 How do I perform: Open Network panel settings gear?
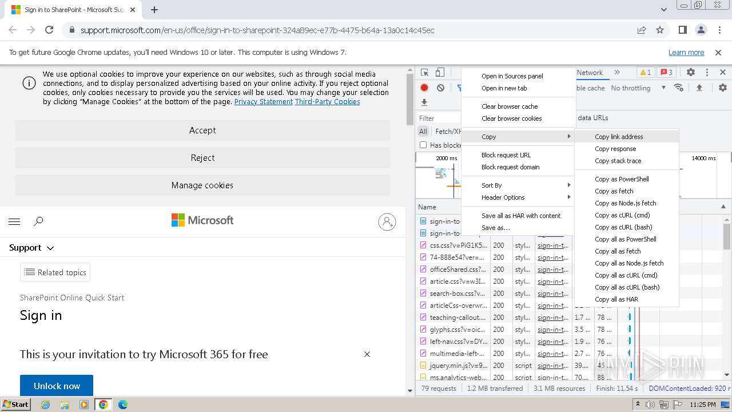(723, 88)
